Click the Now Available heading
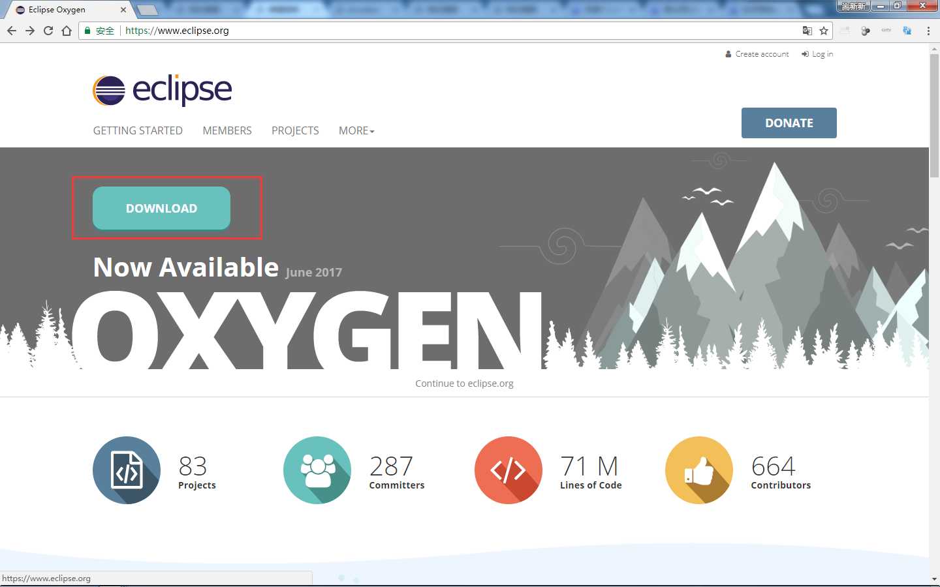Image resolution: width=940 pixels, height=587 pixels. pyautogui.click(x=186, y=267)
